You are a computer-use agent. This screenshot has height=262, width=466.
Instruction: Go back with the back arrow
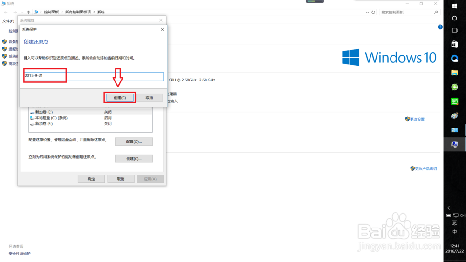6,12
